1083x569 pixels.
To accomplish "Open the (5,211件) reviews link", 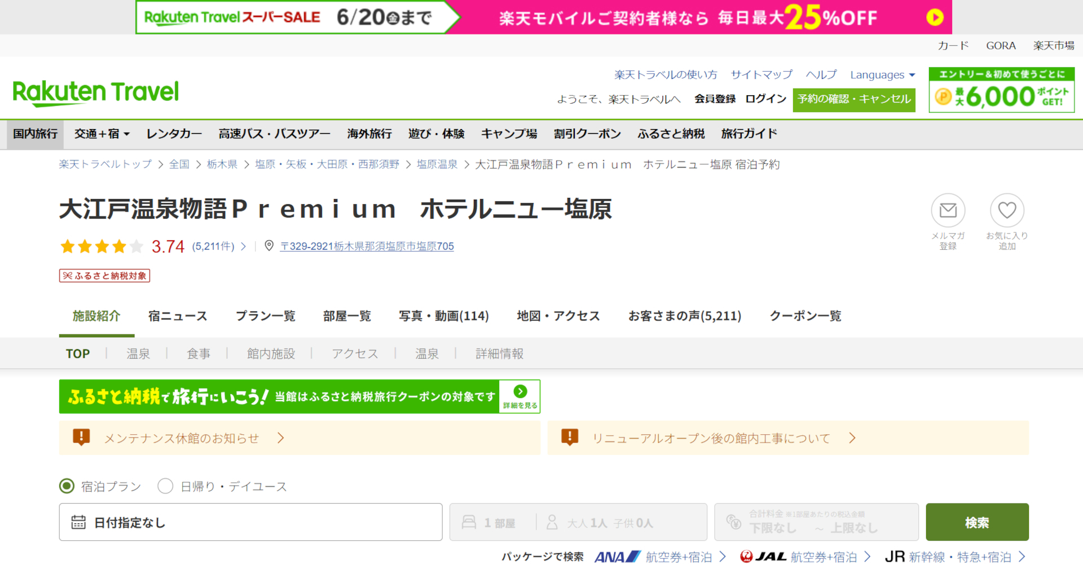I will [x=213, y=246].
